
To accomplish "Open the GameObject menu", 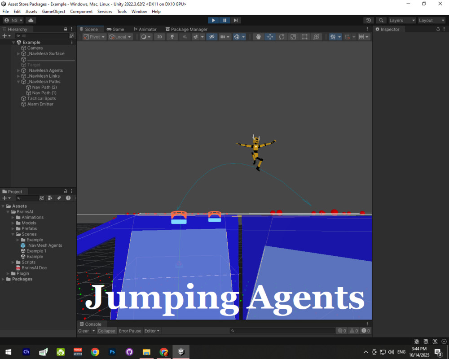I will click(x=53, y=12).
